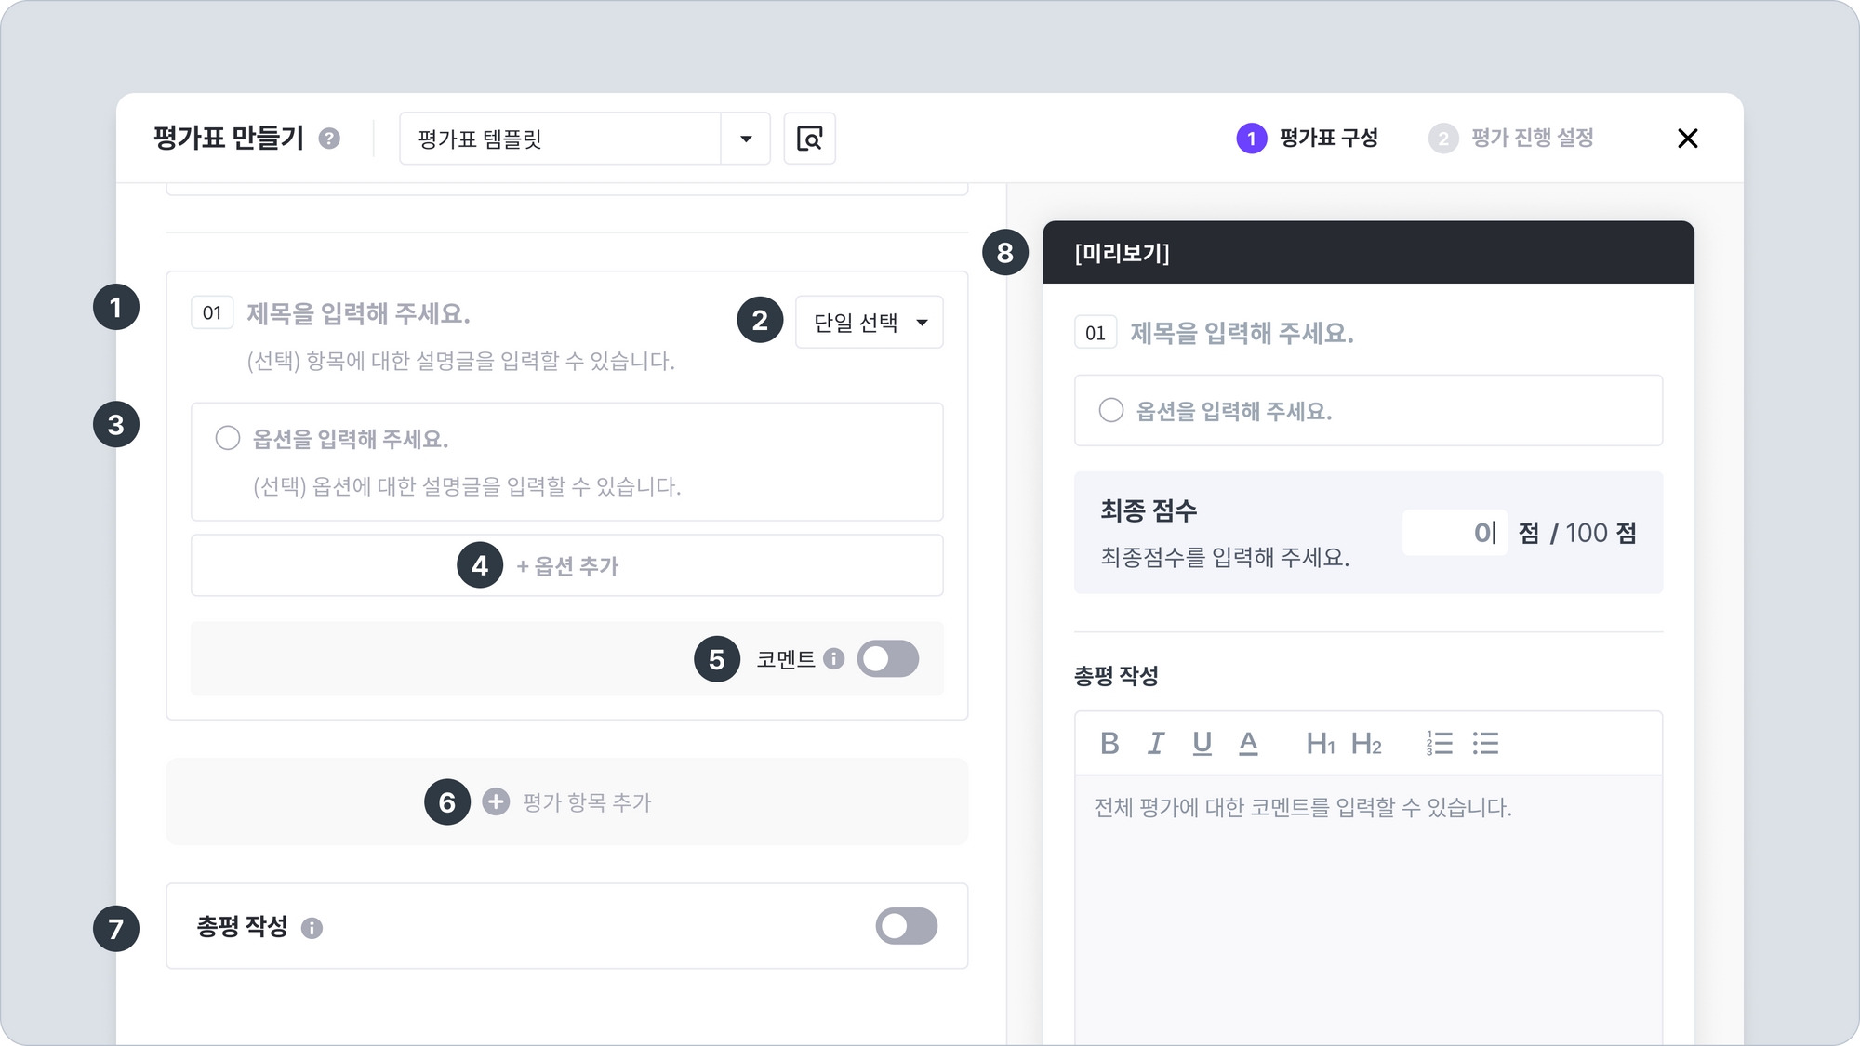The image size is (1860, 1046).
Task: Select the option radio button in editor
Action: (228, 438)
